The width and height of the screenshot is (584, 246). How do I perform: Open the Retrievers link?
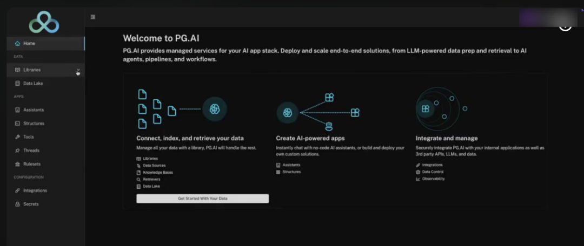(151, 180)
